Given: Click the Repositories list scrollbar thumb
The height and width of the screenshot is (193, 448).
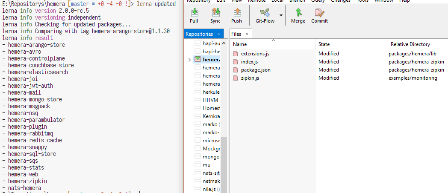Looking at the screenshot, I should [x=224, y=164].
